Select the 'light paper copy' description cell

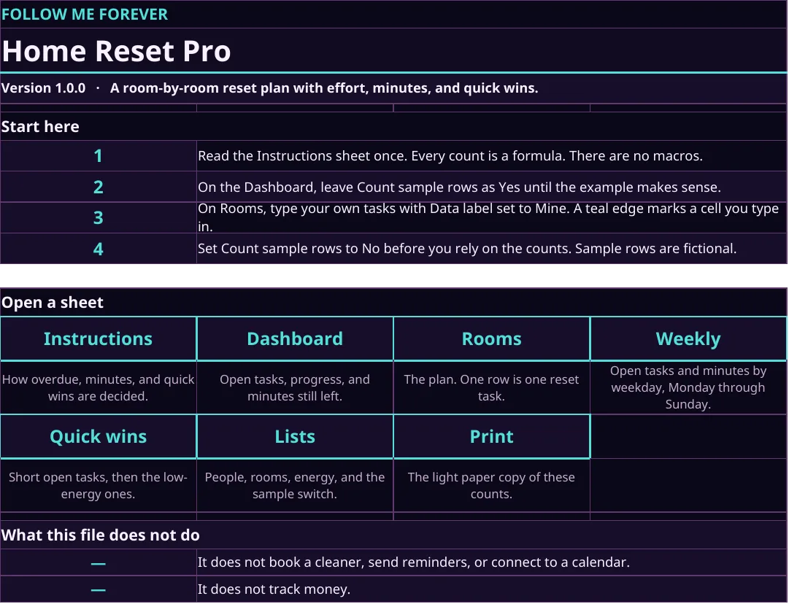pyautogui.click(x=492, y=485)
